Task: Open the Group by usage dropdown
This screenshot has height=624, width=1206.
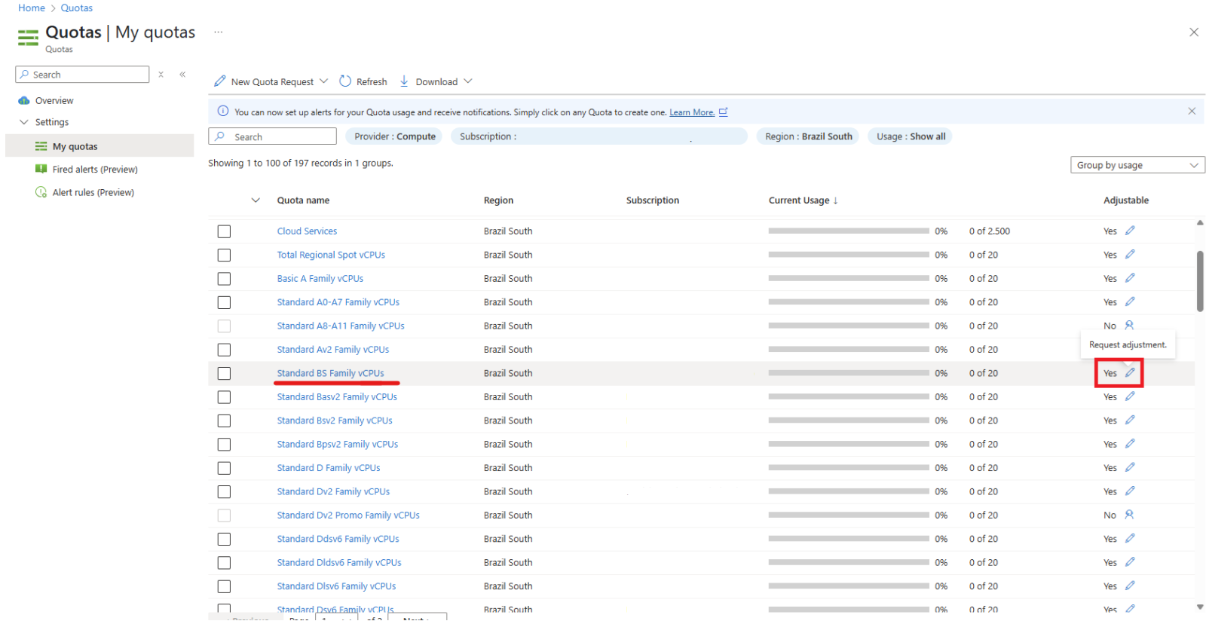Action: (x=1137, y=165)
